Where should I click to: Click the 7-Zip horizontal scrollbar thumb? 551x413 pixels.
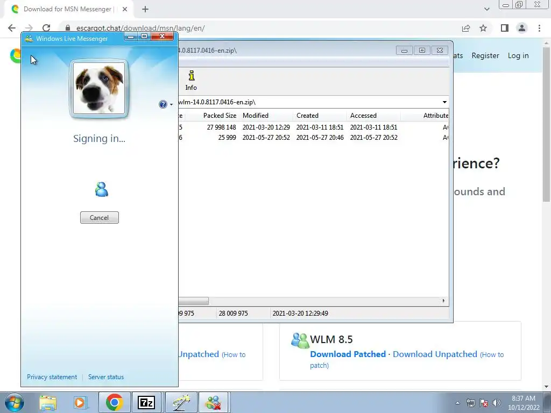click(x=193, y=301)
